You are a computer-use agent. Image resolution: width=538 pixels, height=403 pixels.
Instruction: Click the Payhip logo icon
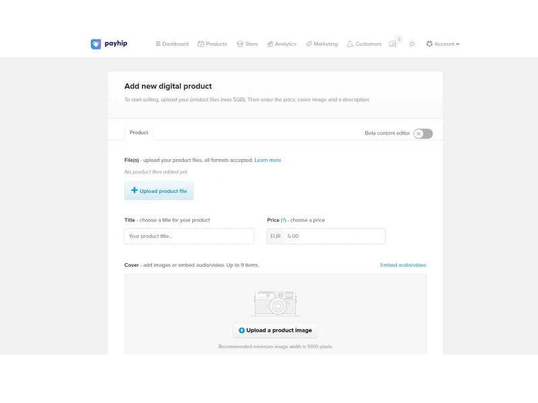tap(96, 44)
